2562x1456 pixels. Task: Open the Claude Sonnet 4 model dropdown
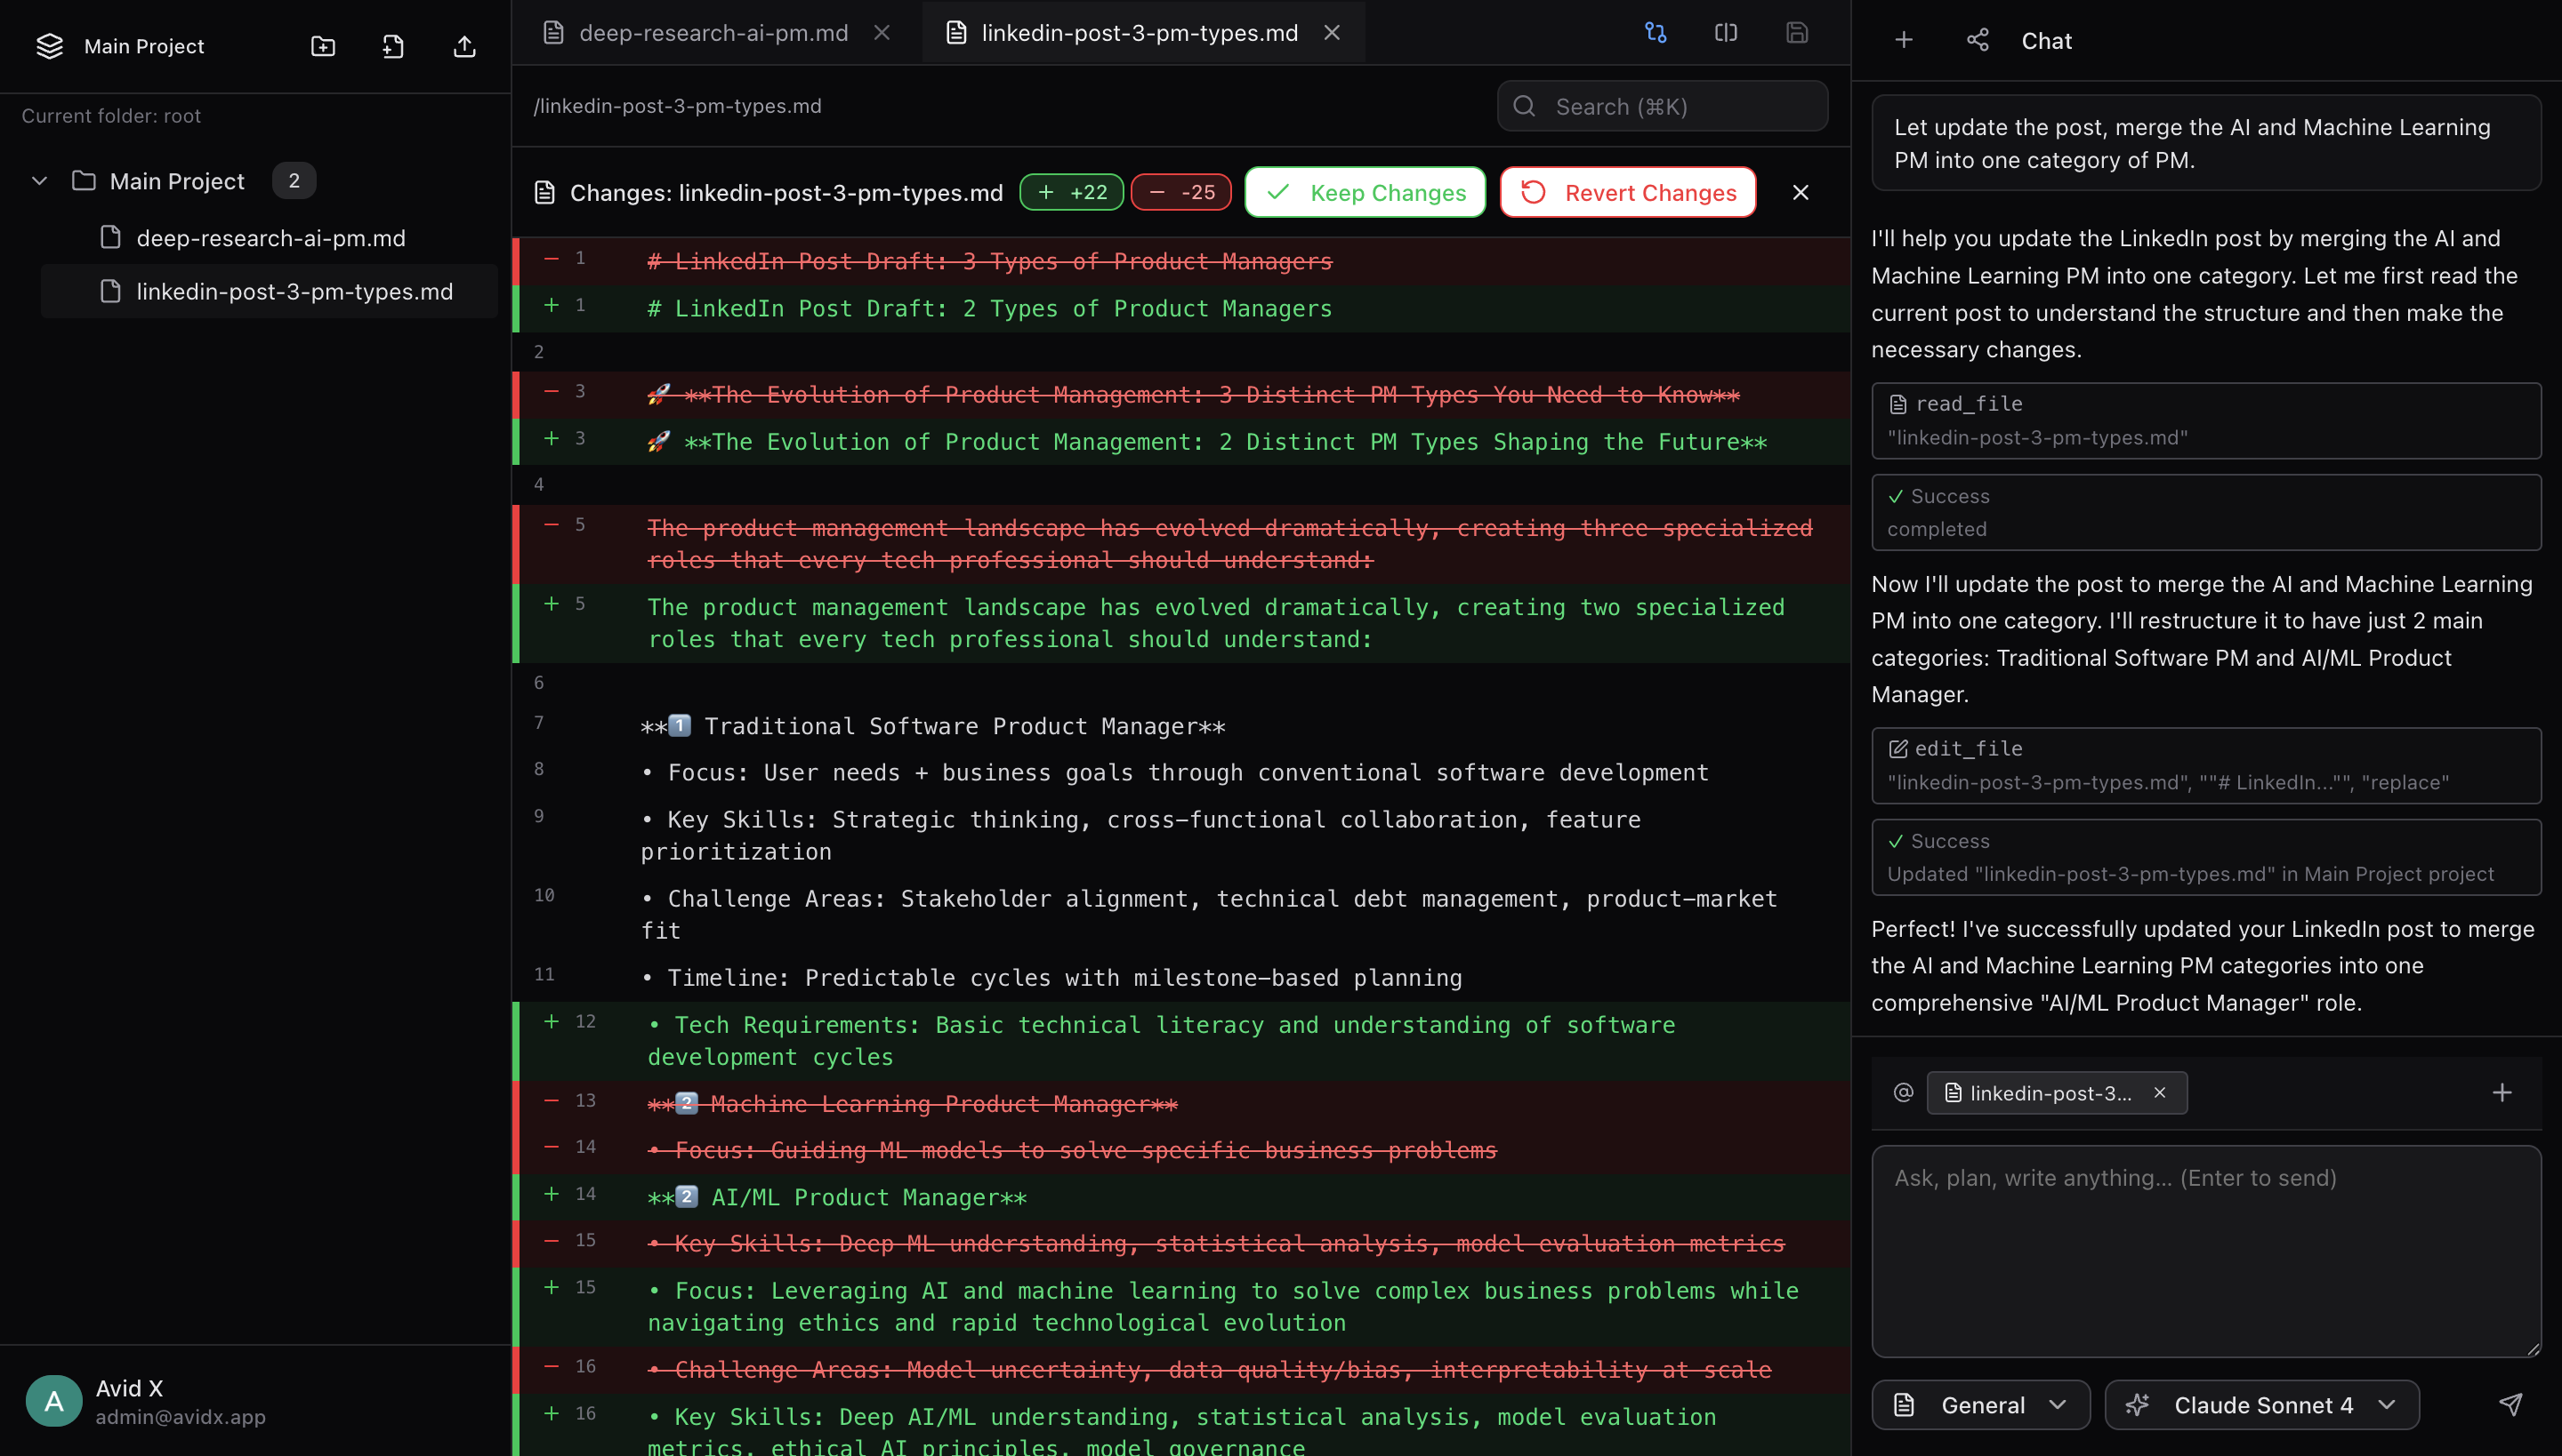(2260, 1404)
